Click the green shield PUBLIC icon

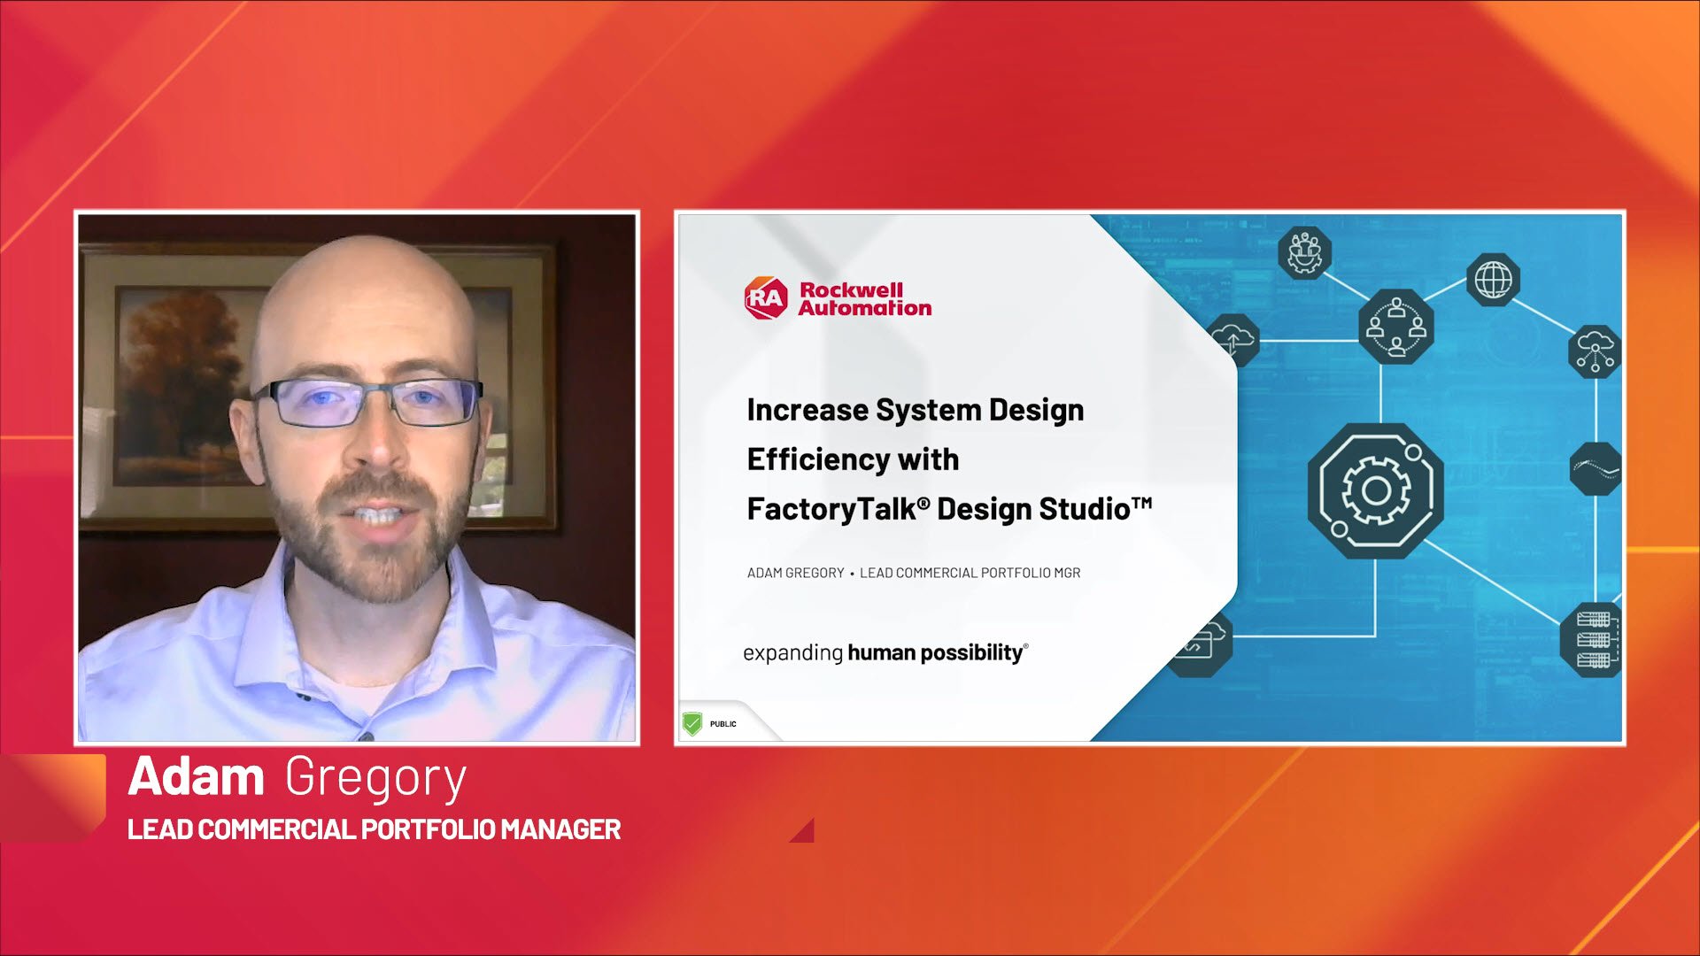pyautogui.click(x=692, y=724)
